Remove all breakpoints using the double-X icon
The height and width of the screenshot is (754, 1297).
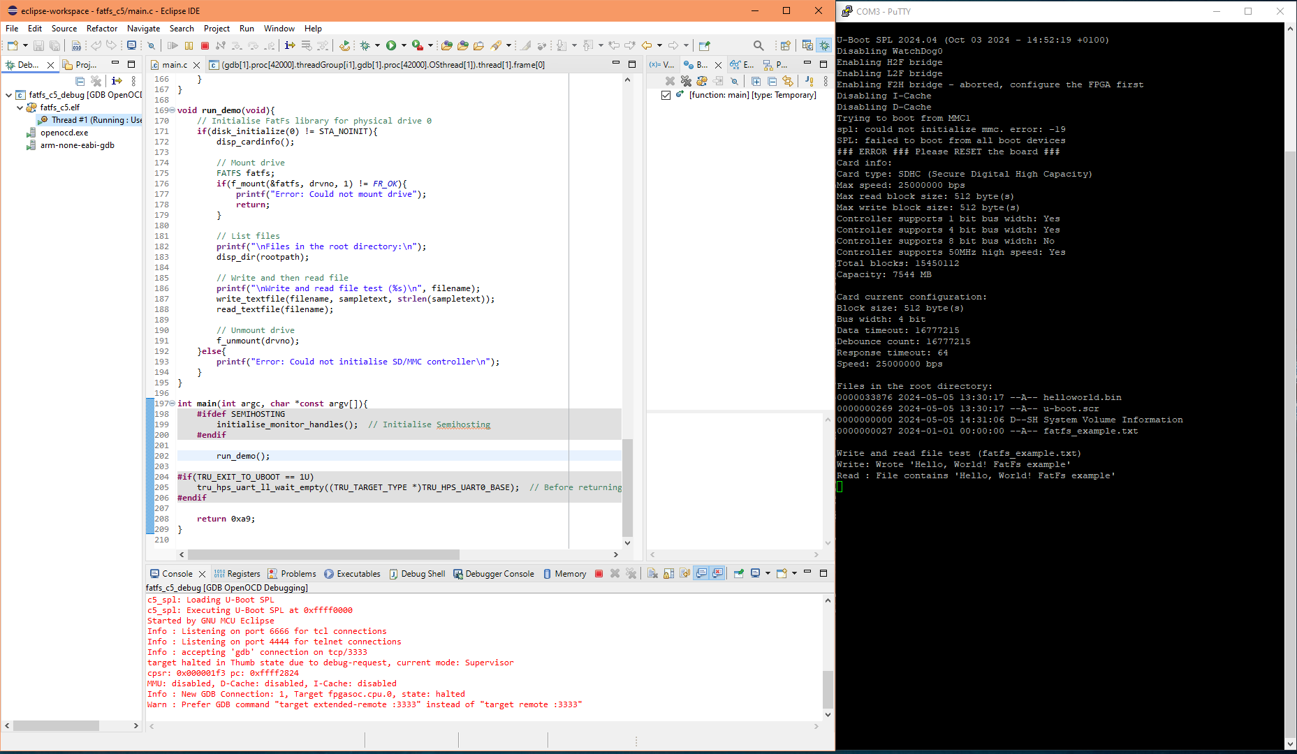coord(685,81)
